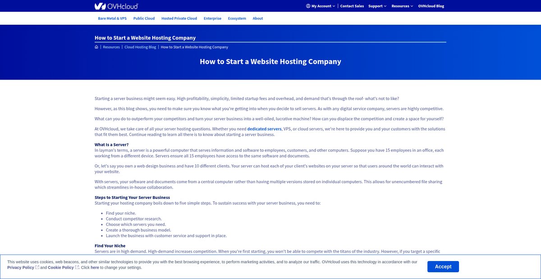Click list item 'Conduct competitor research.'
541x279 pixels.
pyautogui.click(x=134, y=219)
